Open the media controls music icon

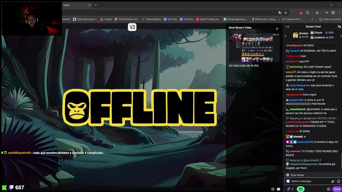pyautogui.click(x=327, y=13)
